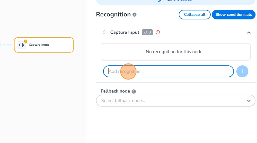Click the fallback node dropdown arrow
The height and width of the screenshot is (143, 257).
click(249, 101)
